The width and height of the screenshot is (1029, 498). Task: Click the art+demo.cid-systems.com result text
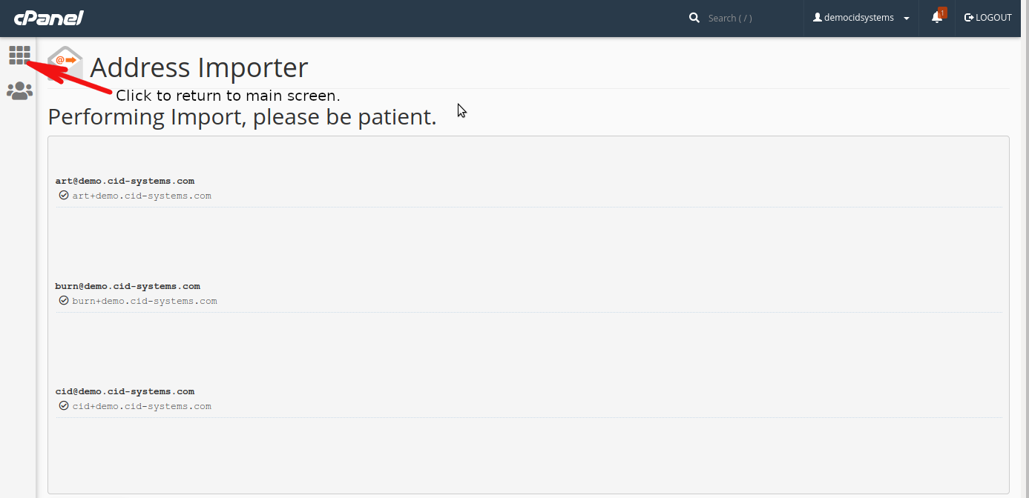coord(142,196)
